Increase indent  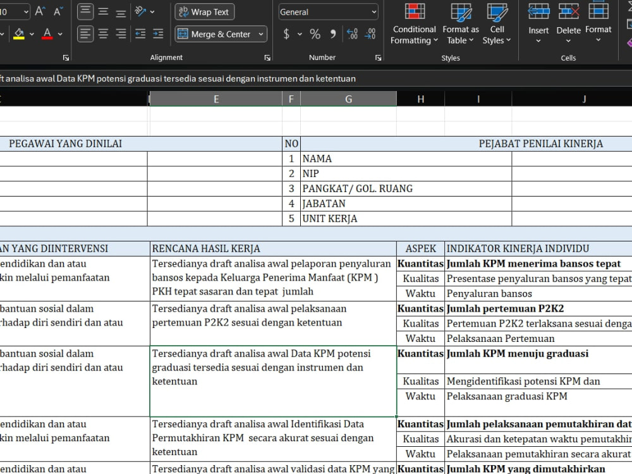point(158,34)
